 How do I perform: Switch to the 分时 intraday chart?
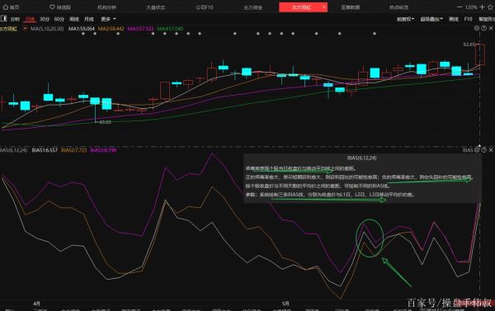tap(15, 19)
